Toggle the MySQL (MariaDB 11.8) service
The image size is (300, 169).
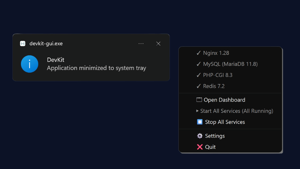pyautogui.click(x=230, y=64)
